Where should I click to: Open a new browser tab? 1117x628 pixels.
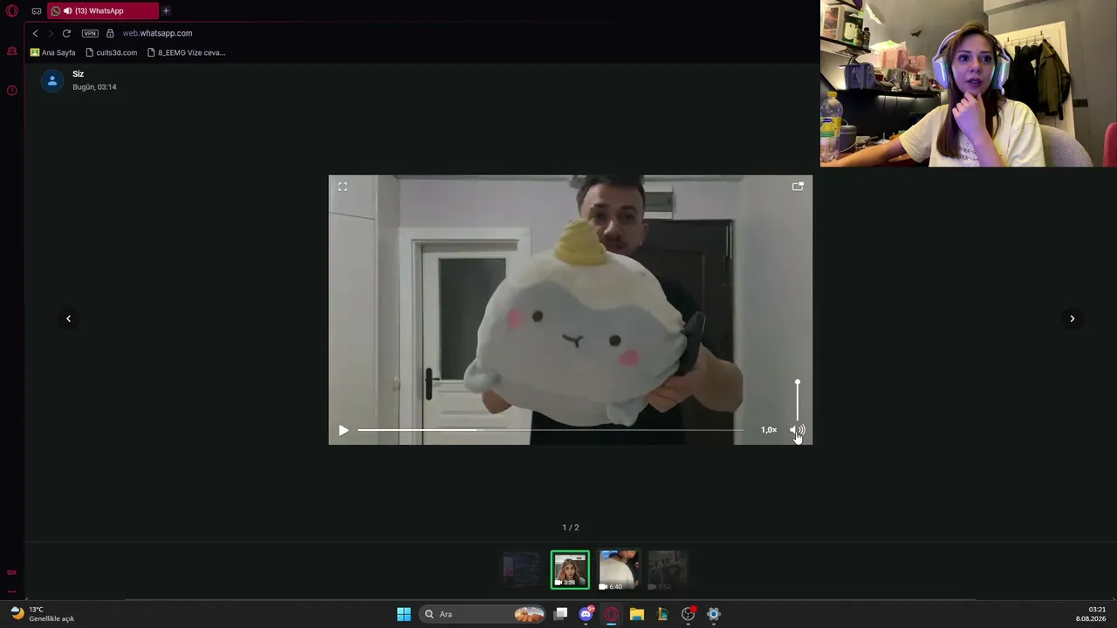166,10
